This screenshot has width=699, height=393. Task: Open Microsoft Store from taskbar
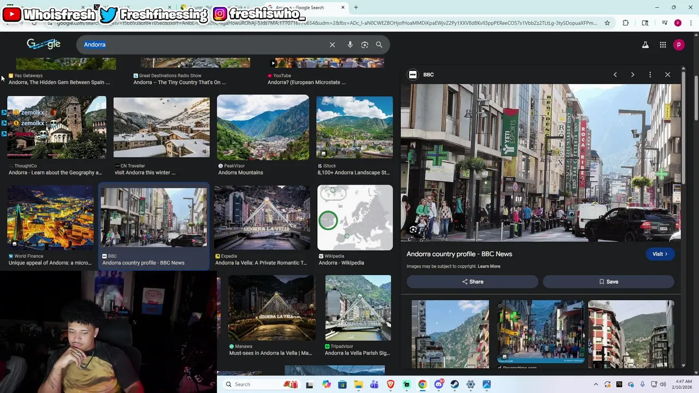(x=342, y=384)
